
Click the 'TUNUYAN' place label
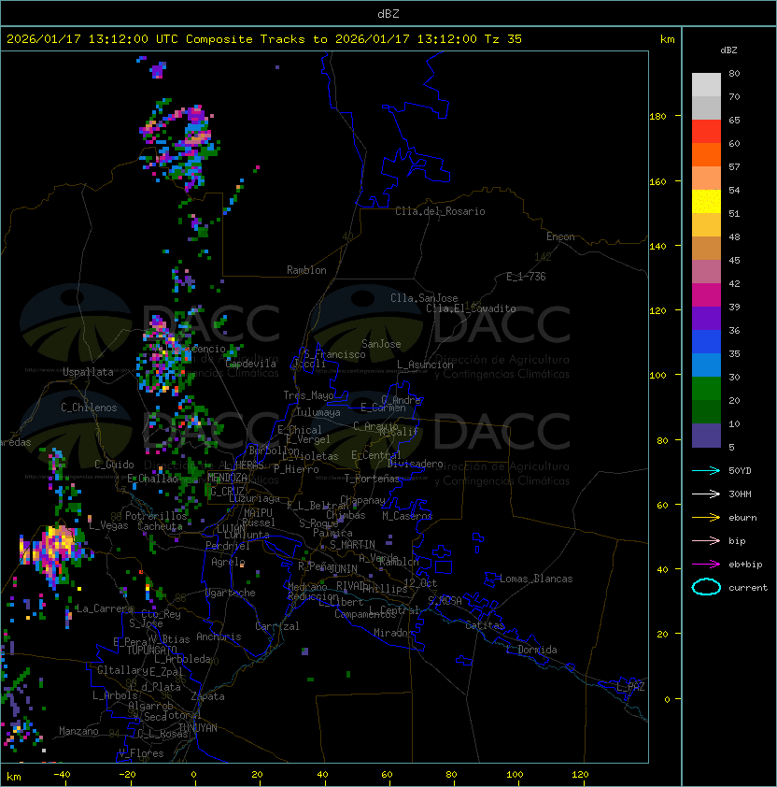(198, 728)
